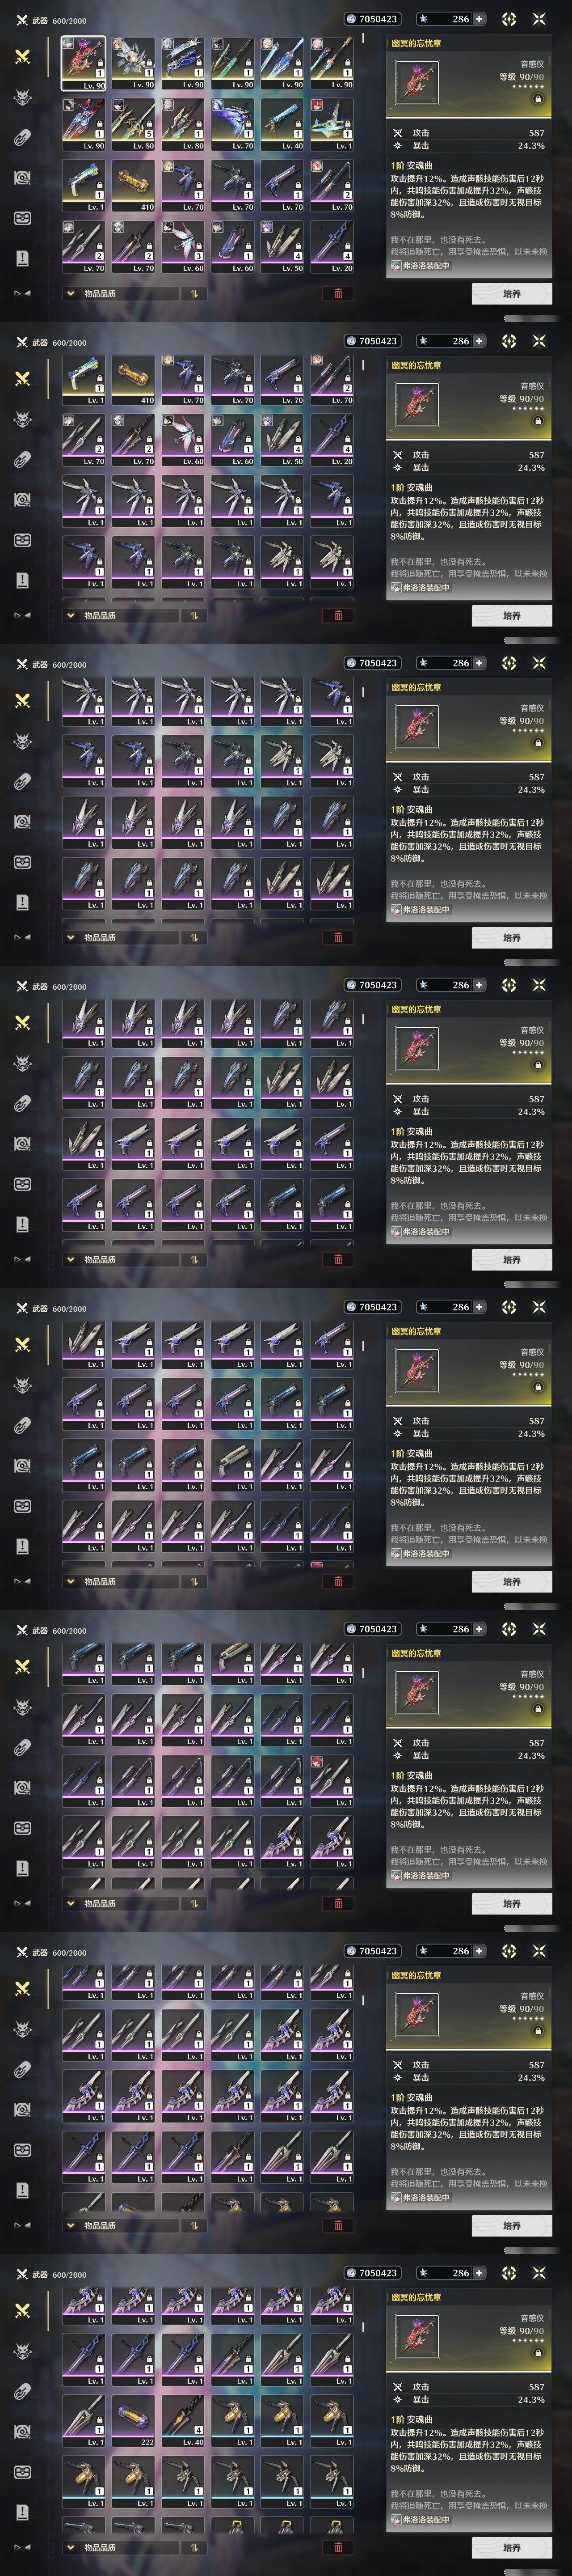572x2576 pixels.
Task: Click the red trash icon in the bottommost panel
Action: [338, 2547]
